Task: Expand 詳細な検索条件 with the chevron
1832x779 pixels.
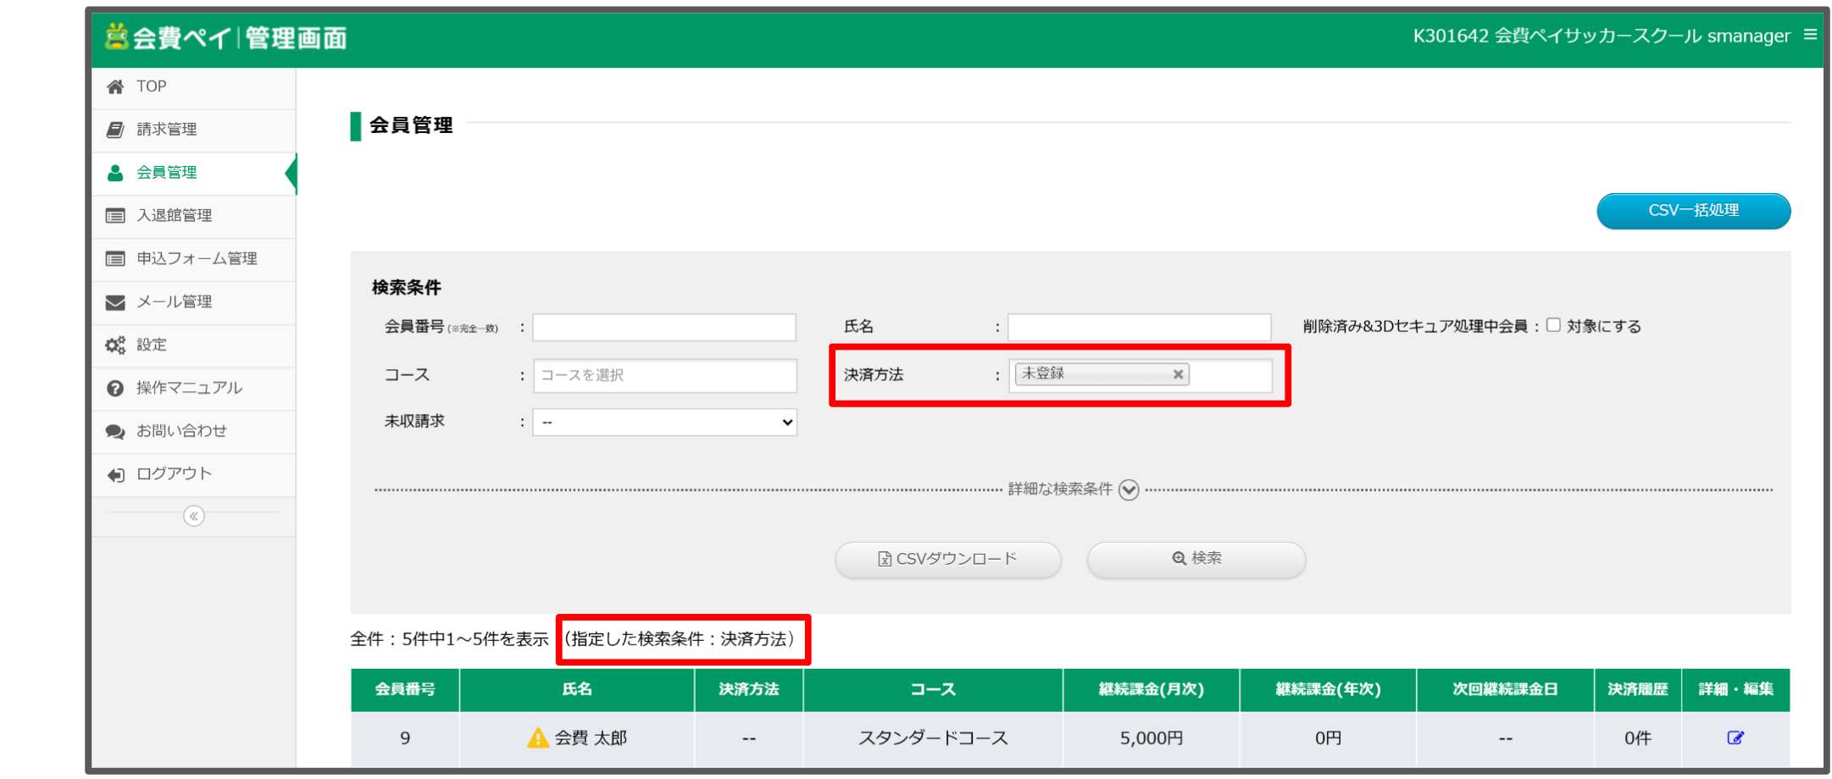Action: (1130, 489)
